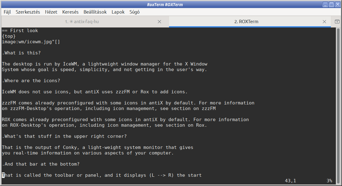Image resolution: width=342 pixels, height=186 pixels.
Task: Open the Lapok menu
Action: 118,12
